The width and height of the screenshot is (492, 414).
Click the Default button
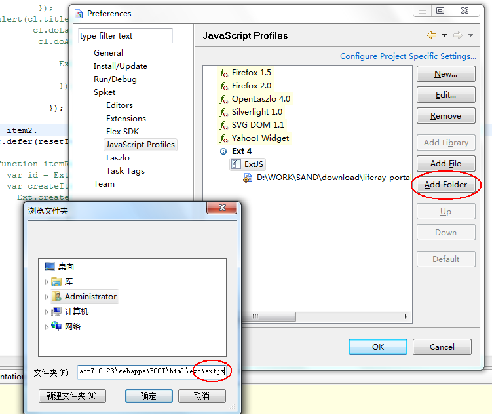(446, 259)
